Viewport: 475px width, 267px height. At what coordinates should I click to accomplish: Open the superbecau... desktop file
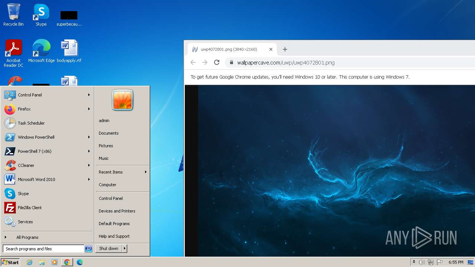69,18
